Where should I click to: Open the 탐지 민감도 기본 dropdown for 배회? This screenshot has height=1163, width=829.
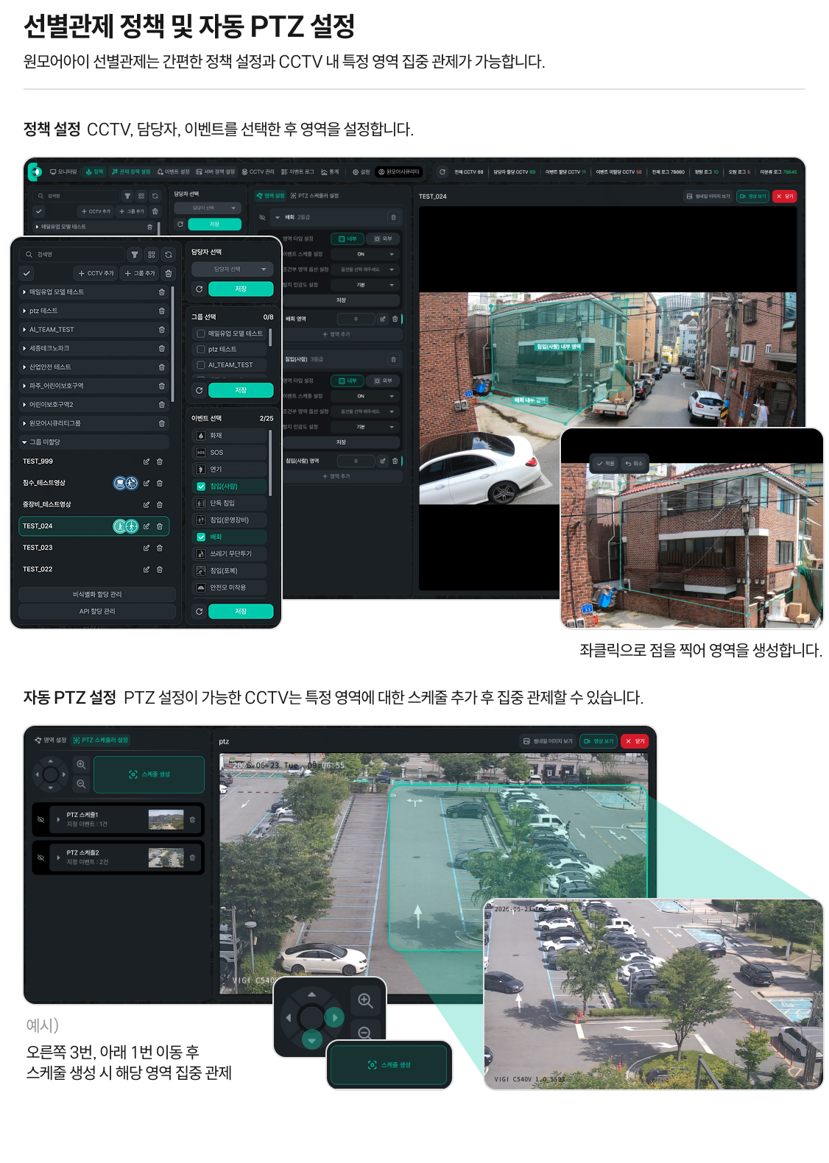[365, 285]
